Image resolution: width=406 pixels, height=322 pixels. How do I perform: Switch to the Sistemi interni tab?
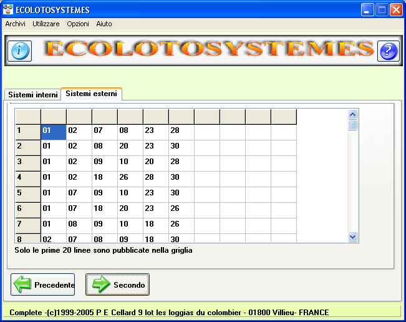tap(33, 94)
